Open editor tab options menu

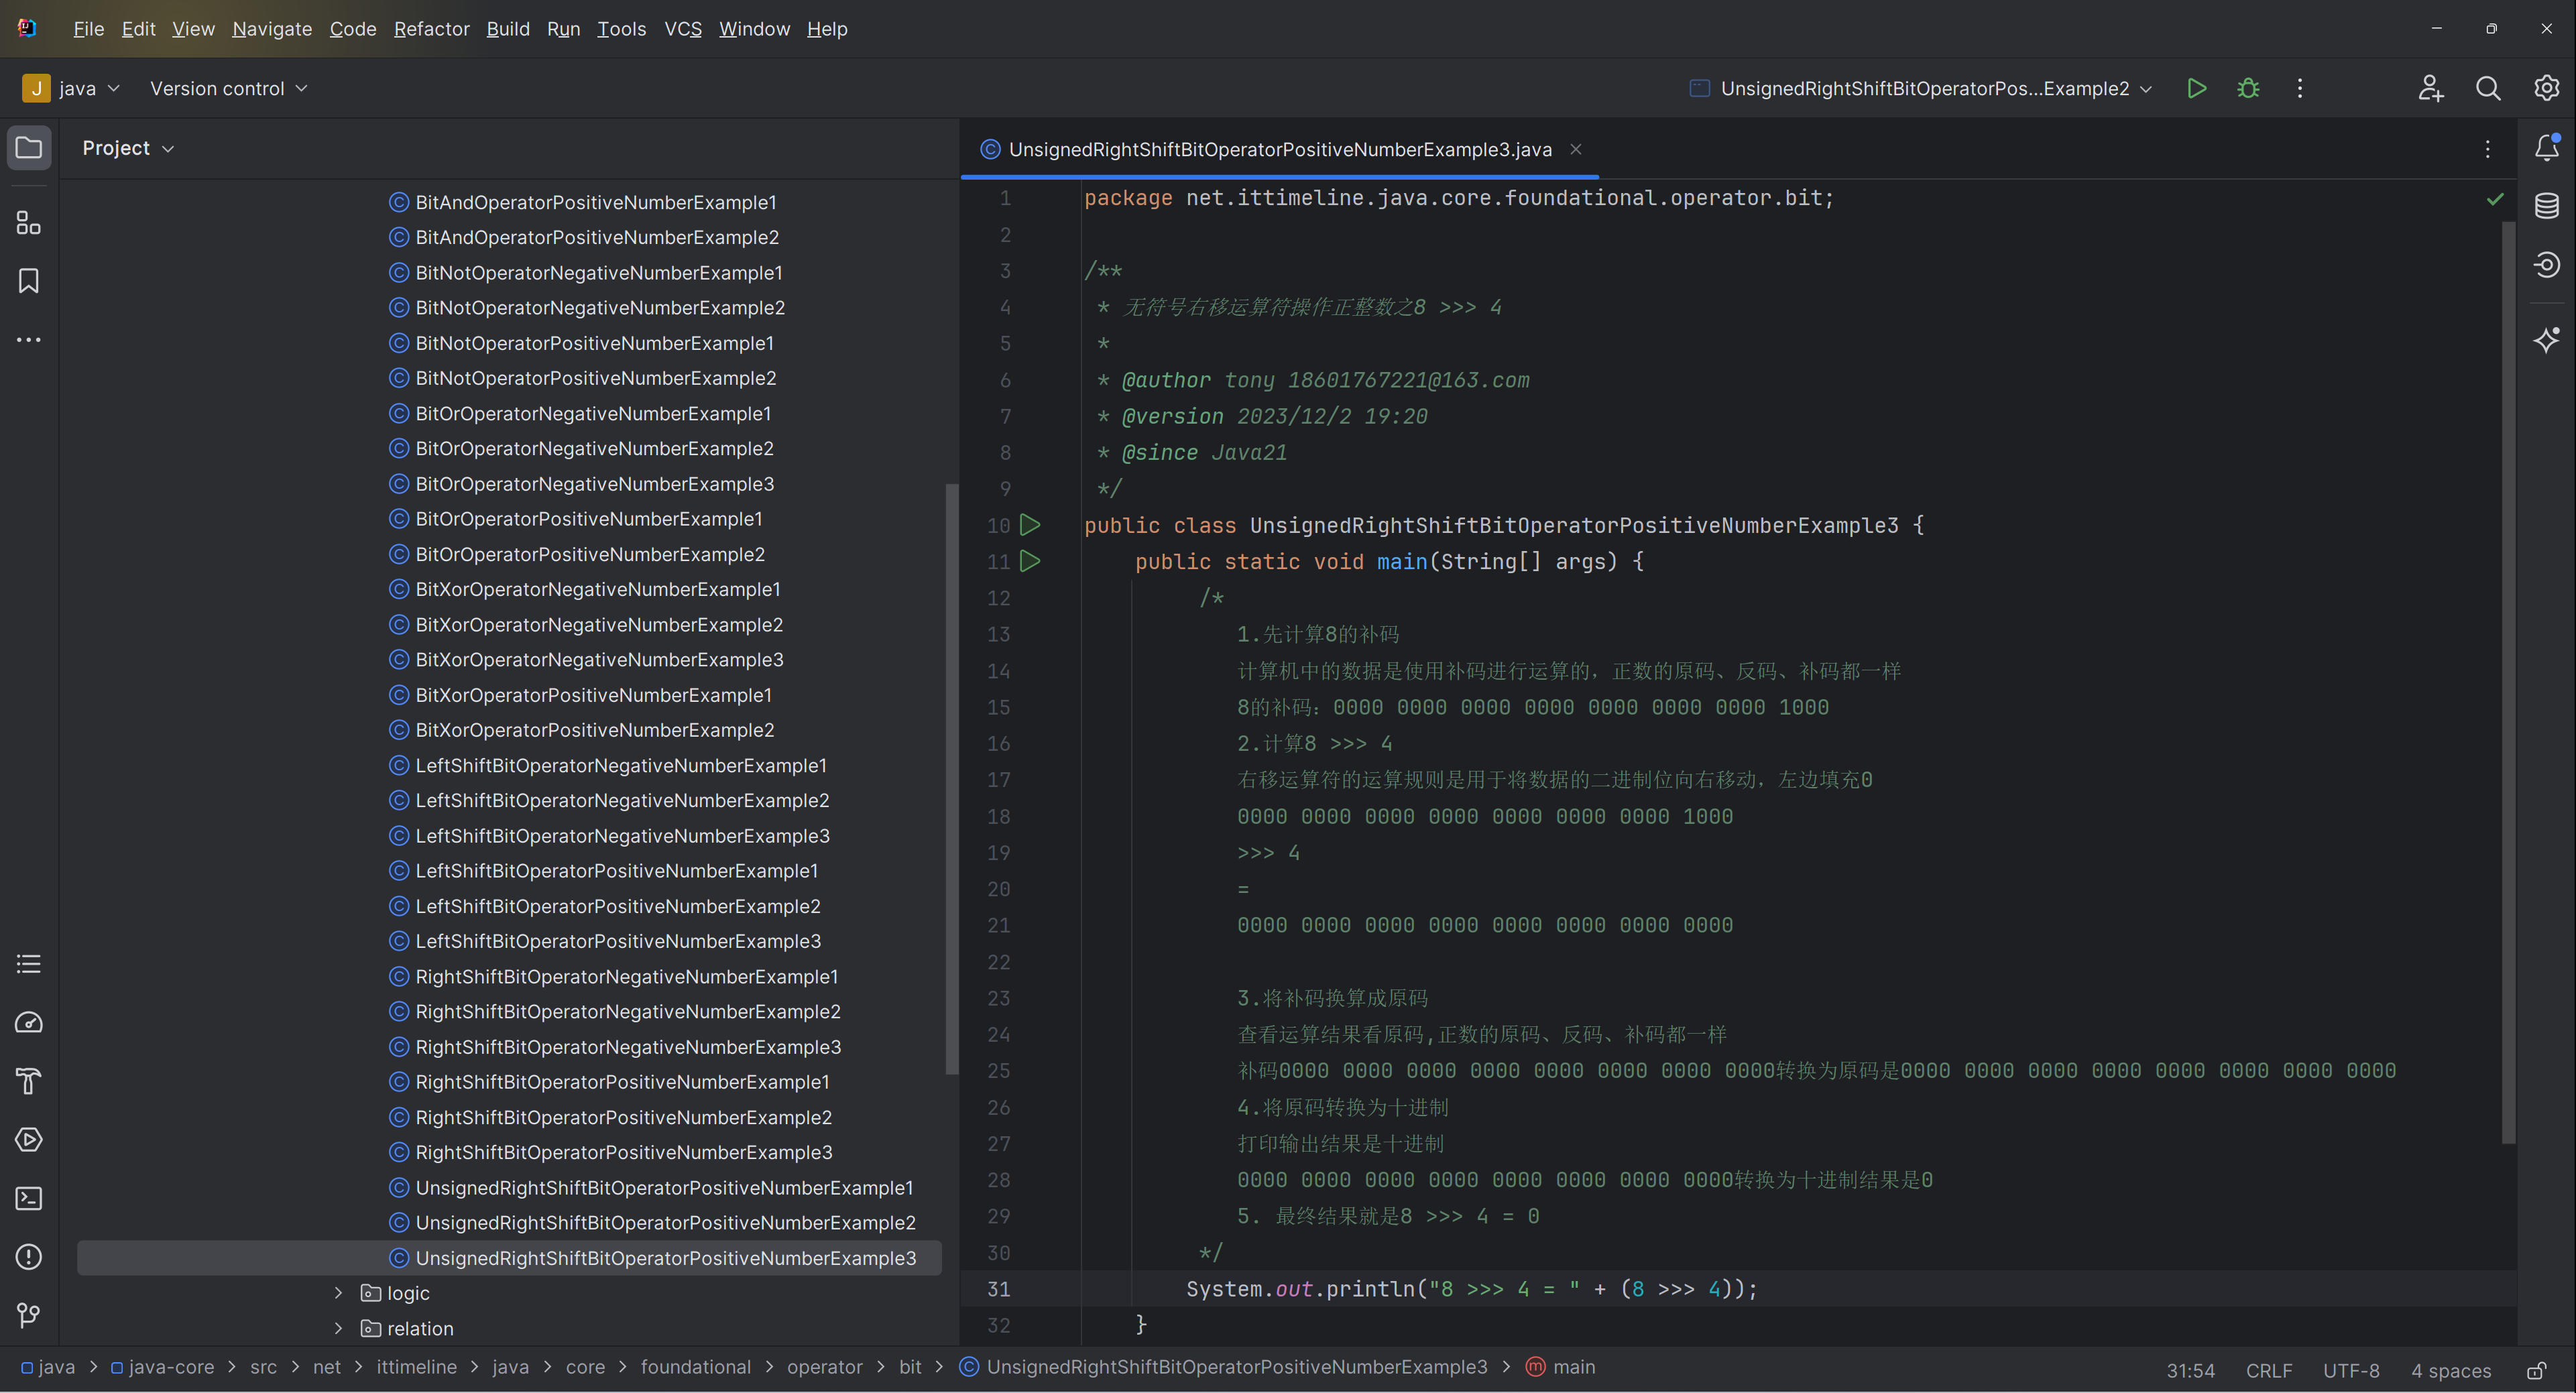click(2488, 149)
